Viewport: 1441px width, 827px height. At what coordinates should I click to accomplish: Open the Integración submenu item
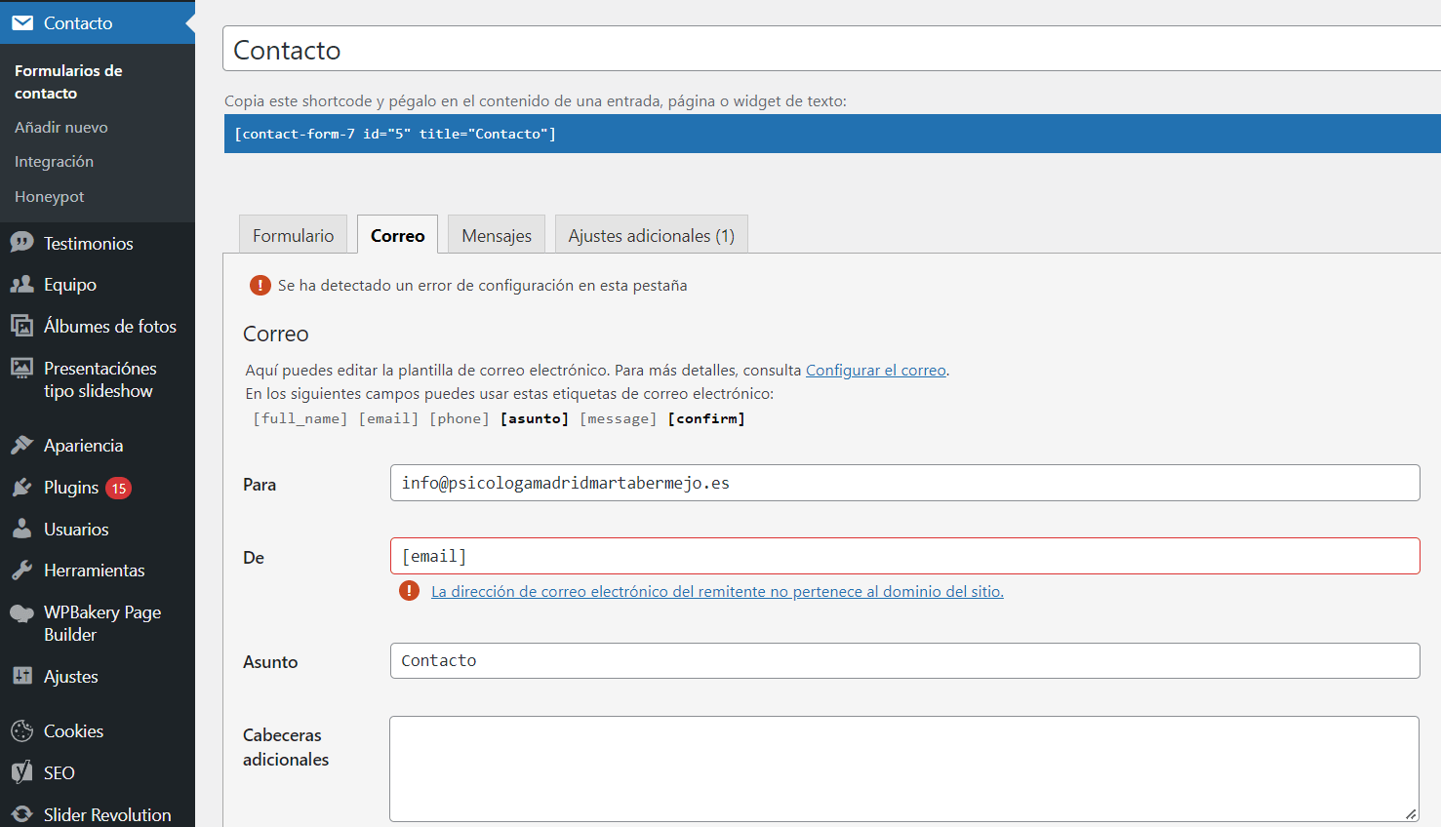(55, 161)
